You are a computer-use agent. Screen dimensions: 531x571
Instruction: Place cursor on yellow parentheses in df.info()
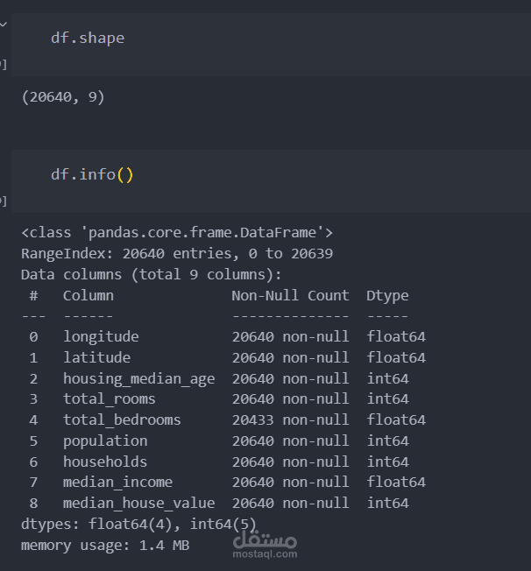click(125, 174)
